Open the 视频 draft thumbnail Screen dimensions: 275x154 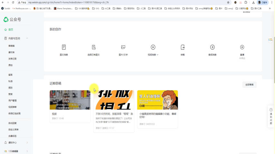click(70, 100)
